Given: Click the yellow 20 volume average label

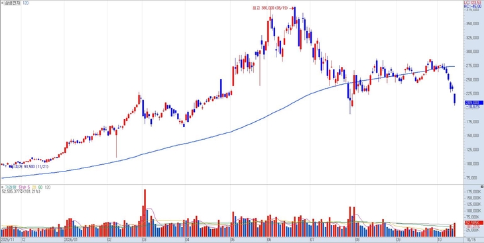Looking at the screenshot, I should (34, 187).
